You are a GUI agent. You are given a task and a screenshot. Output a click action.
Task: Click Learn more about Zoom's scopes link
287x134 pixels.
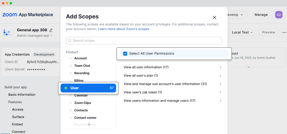123,29
